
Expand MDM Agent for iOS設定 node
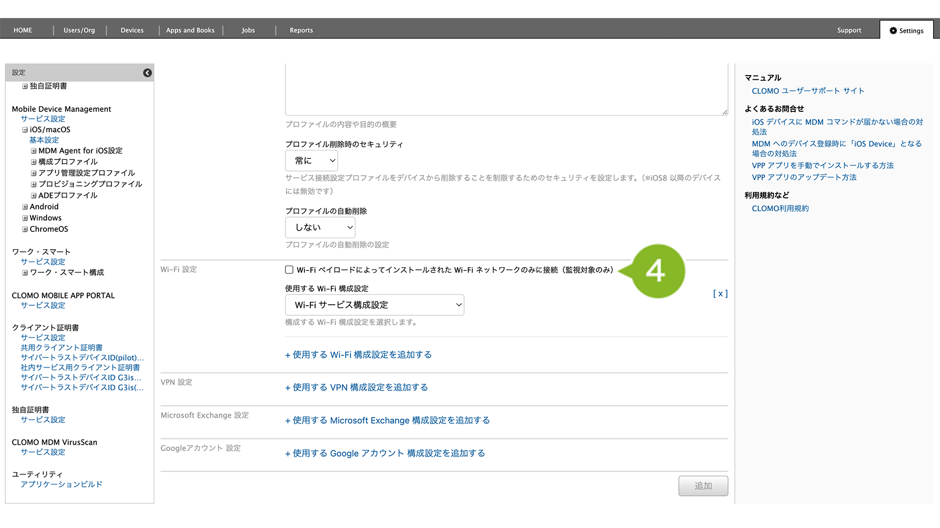(x=34, y=151)
